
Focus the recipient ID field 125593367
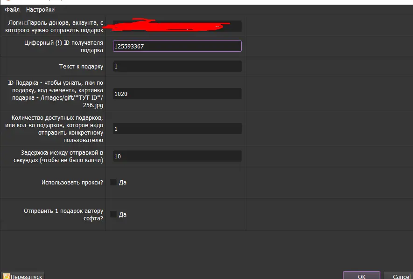click(x=177, y=46)
